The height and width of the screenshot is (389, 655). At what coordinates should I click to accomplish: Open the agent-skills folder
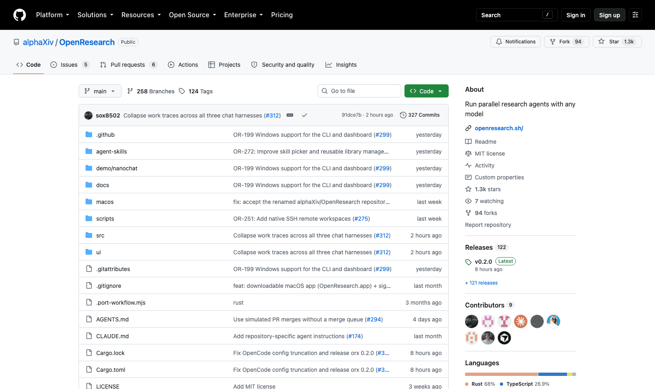[x=111, y=152]
